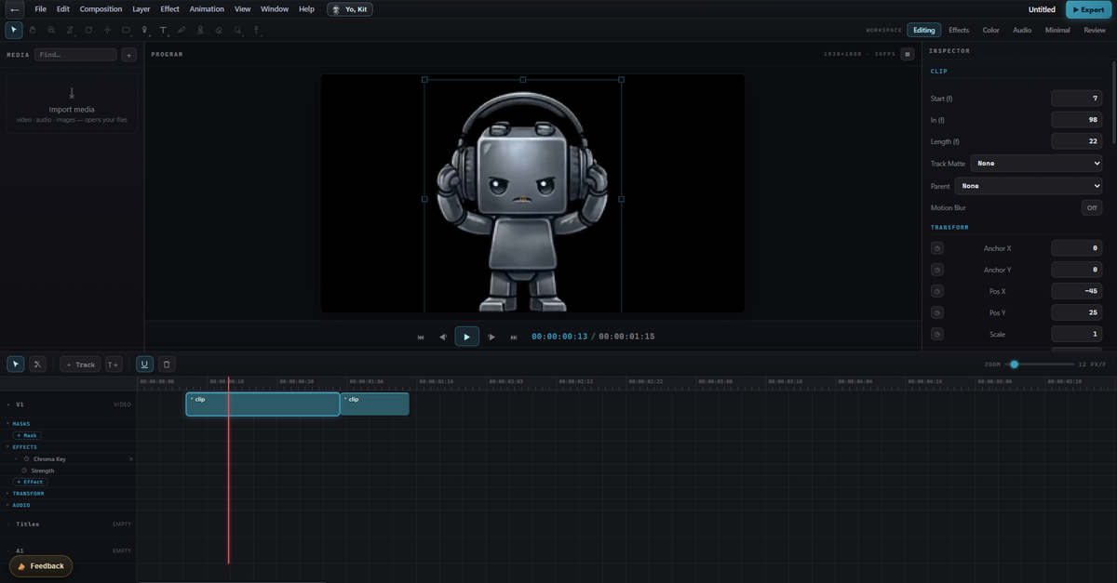This screenshot has height=583, width=1117.
Task: Select the arrow Selection tool in top toolbar
Action: [14, 30]
